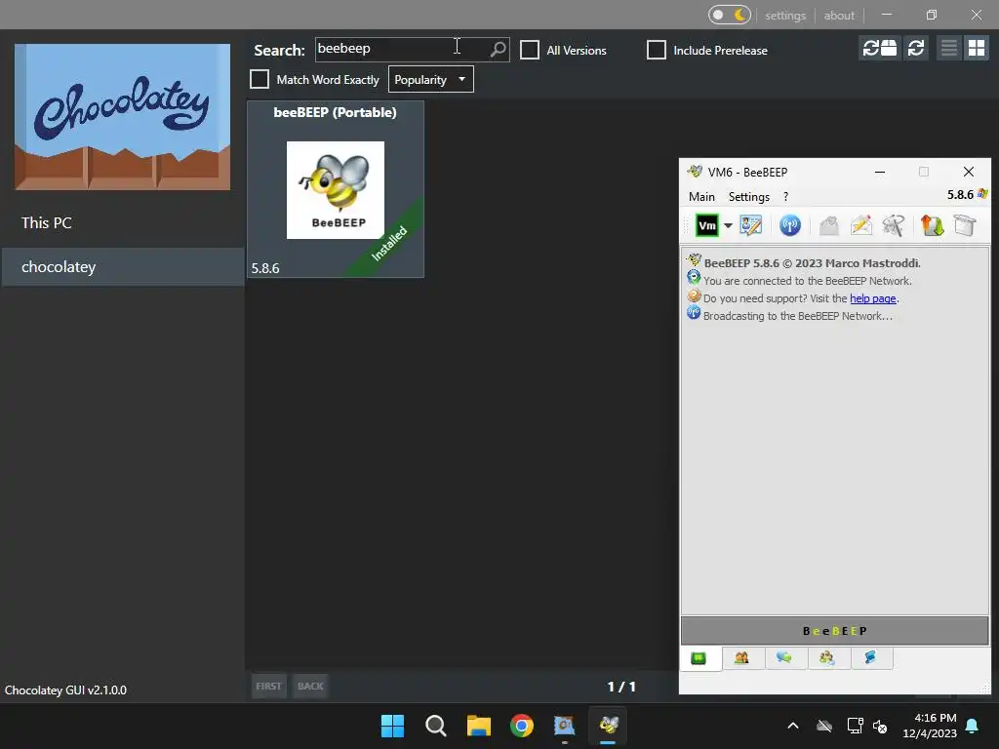Click the OneDrive cloud tray icon
Viewport: 999px width, 749px height.
824,726
